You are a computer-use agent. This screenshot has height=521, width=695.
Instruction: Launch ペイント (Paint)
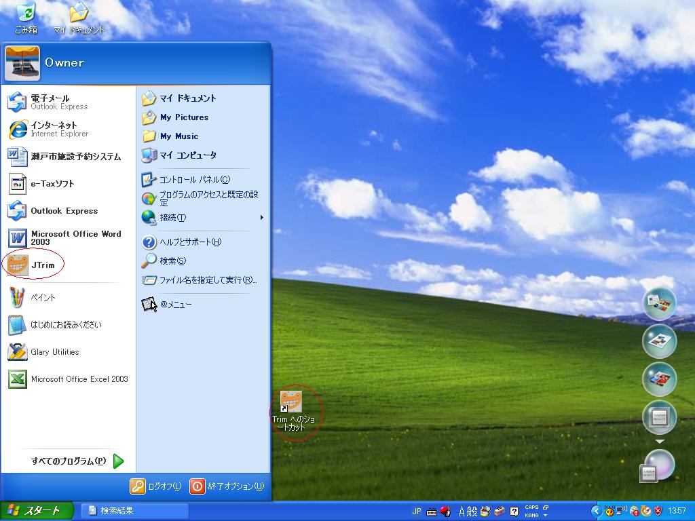coord(67,297)
